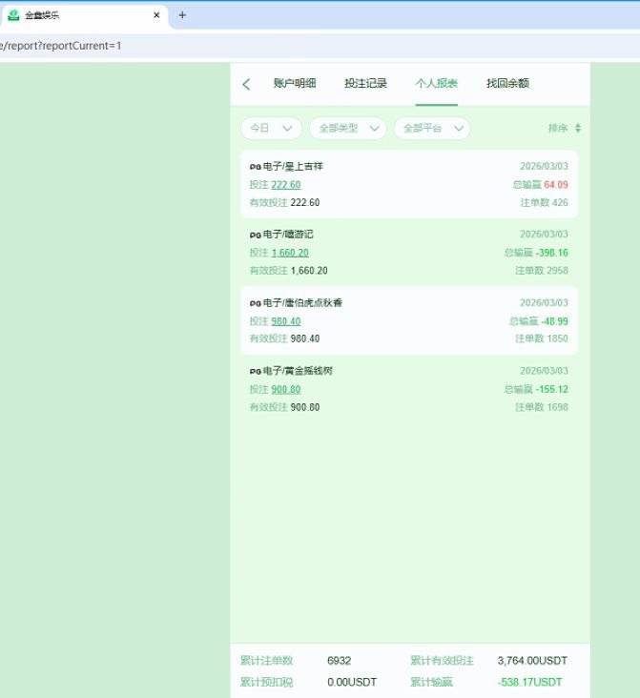Viewport: 640px width, 698px height.
Task: Click 累计有效投注 total 3,764.00USDT
Action: pyautogui.click(x=532, y=661)
